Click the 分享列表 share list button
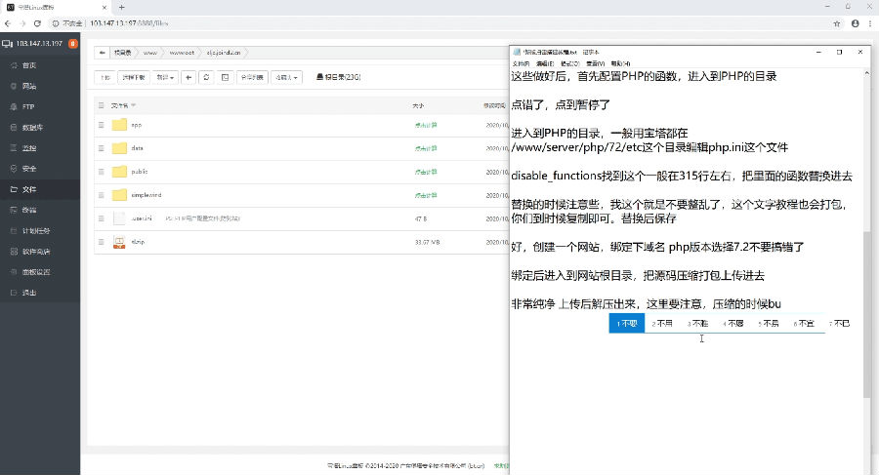879x475 pixels. pos(252,77)
